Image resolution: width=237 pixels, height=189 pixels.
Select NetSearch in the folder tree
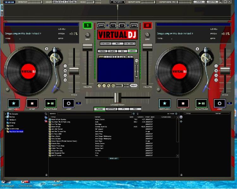(x=13, y=120)
